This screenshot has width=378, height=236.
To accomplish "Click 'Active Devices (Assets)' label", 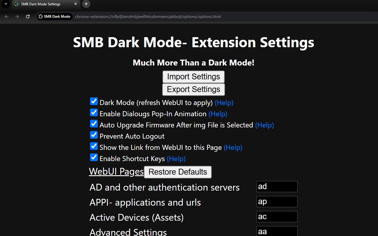I will [136, 218].
